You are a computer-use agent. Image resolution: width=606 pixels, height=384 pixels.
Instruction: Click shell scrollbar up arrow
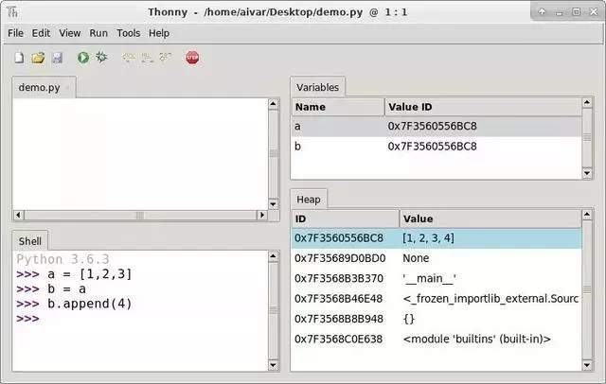[274, 256]
